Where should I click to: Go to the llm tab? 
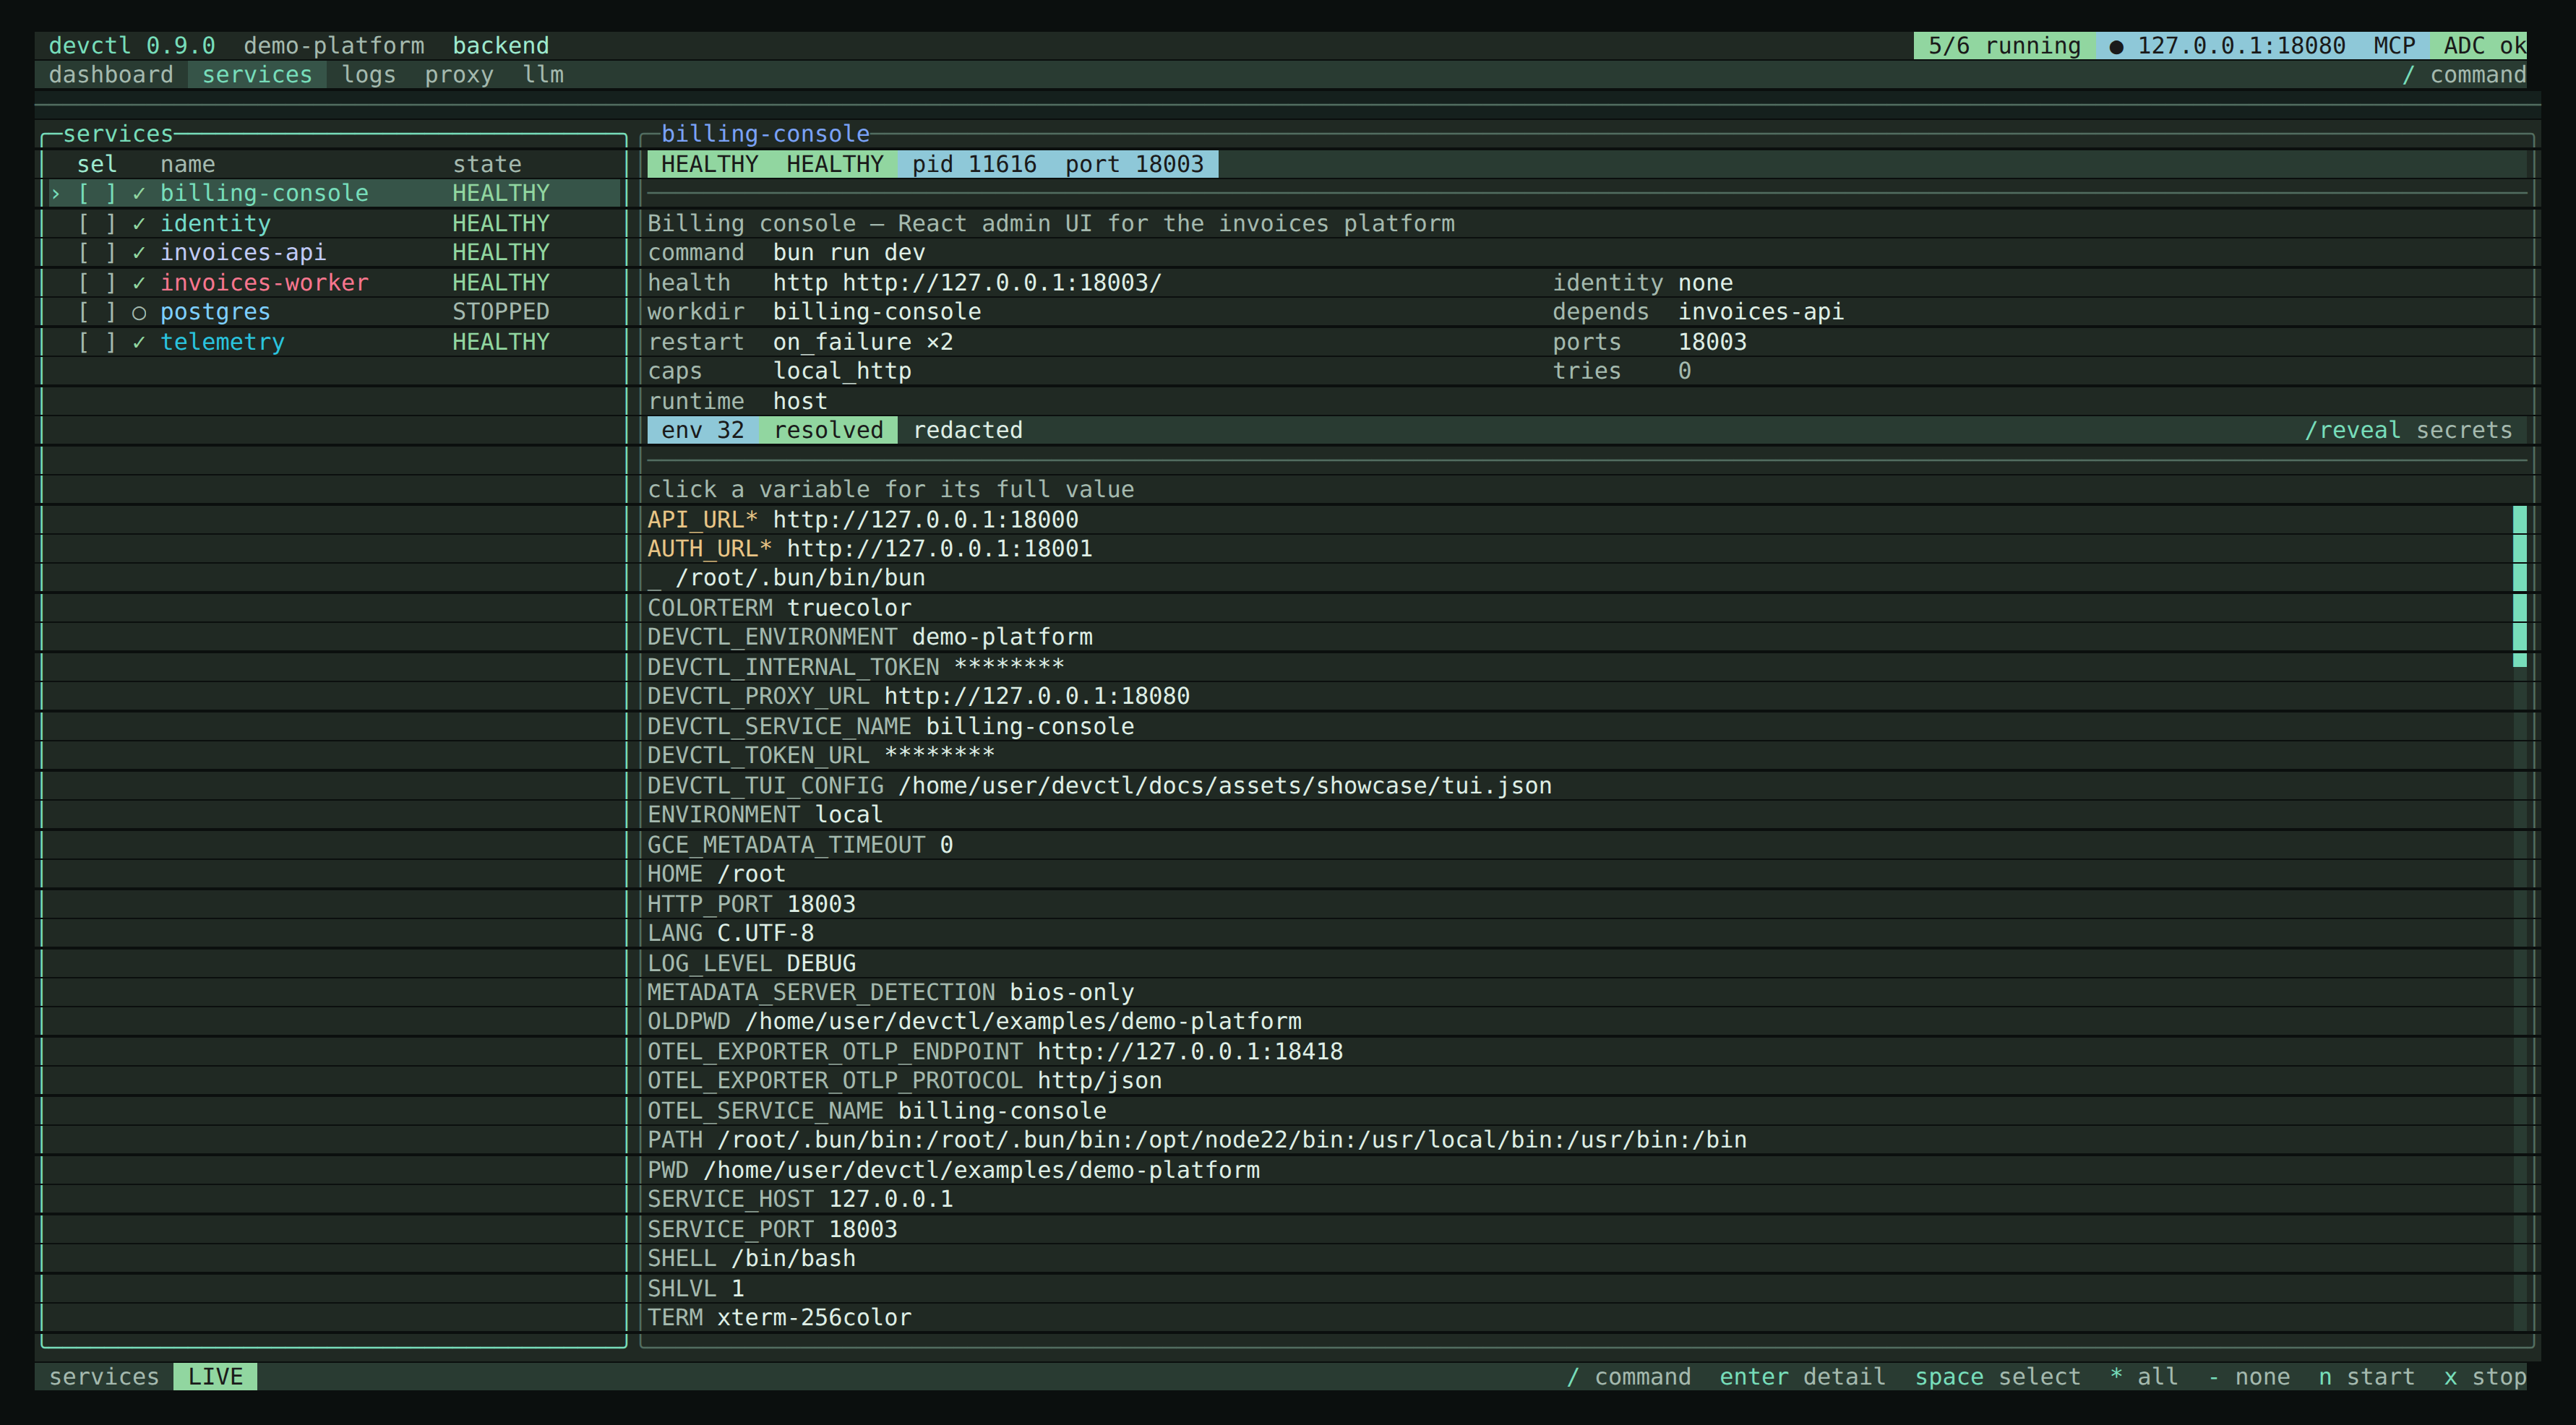click(543, 75)
